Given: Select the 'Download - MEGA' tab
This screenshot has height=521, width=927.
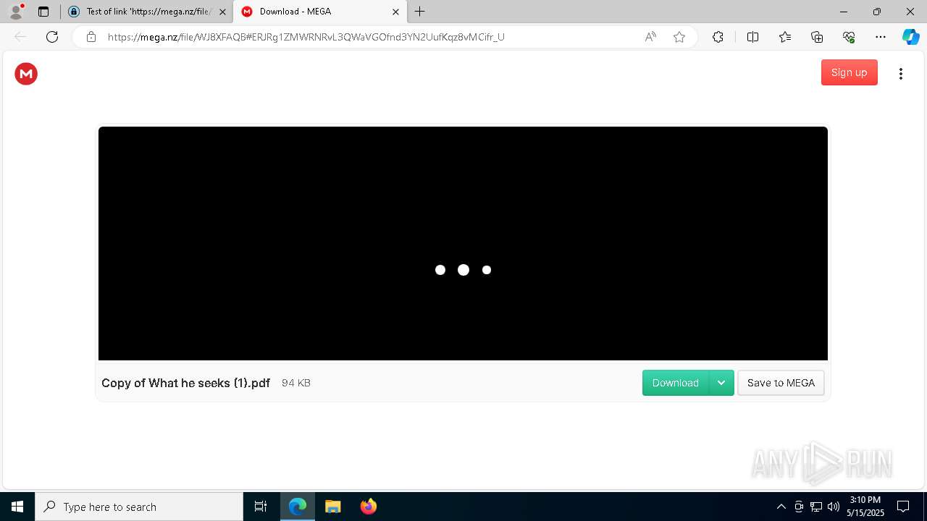Looking at the screenshot, I should pyautogui.click(x=320, y=12).
